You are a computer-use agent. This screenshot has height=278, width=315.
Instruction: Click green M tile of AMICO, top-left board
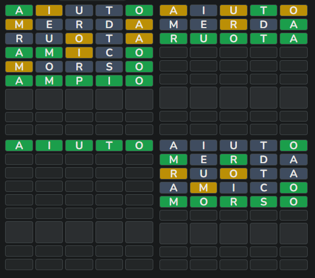49,52
